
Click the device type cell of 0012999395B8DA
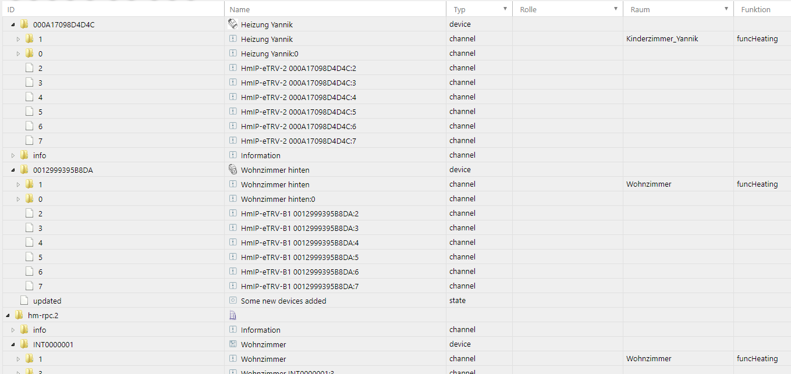coord(479,170)
